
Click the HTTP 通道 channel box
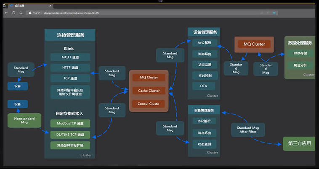tap(70, 68)
